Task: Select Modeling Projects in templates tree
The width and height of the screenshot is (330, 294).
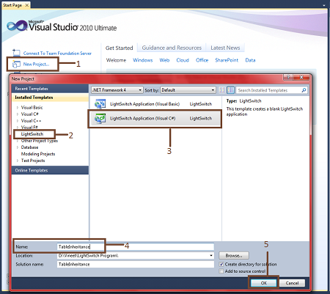Action: pos(38,154)
